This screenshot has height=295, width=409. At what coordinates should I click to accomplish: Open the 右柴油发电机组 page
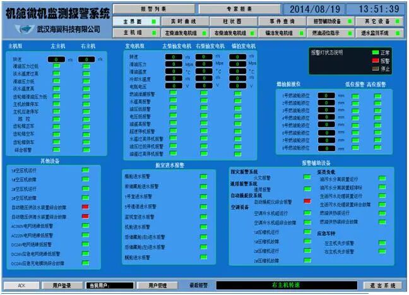click(234, 33)
